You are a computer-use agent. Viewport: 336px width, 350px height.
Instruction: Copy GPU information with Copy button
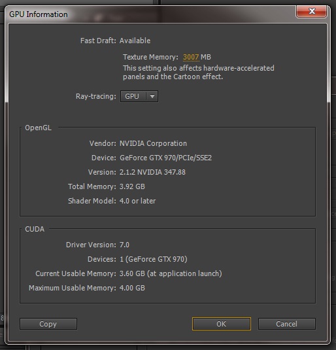[x=48, y=324]
